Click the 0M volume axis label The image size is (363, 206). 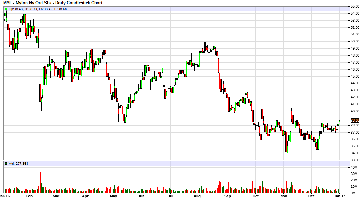point(353,193)
